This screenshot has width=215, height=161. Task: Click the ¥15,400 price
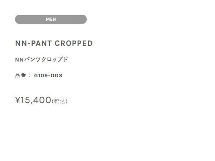pos(33,100)
